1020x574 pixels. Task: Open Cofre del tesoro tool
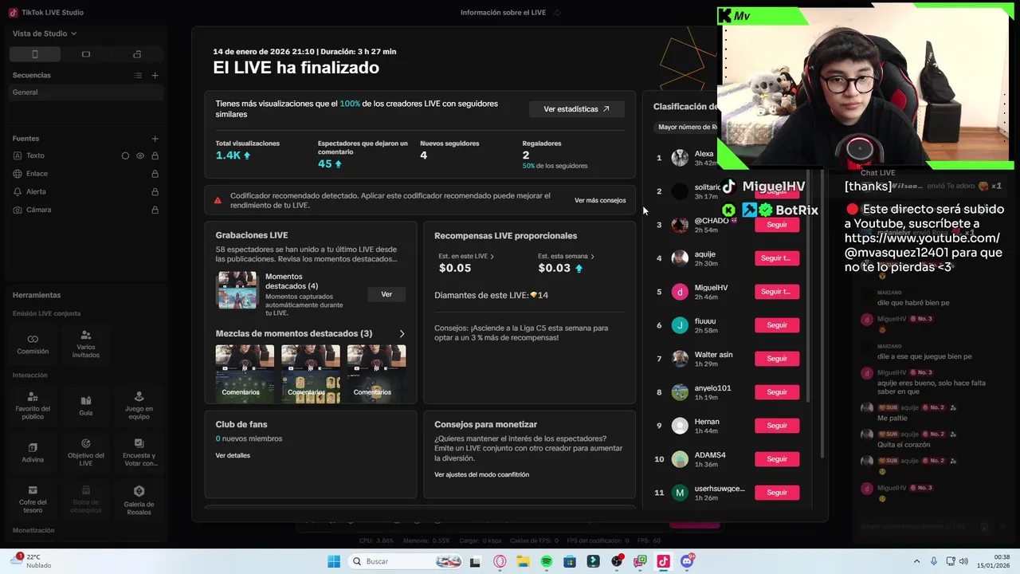(33, 500)
